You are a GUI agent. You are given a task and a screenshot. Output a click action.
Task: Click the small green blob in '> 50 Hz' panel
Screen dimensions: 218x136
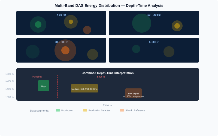(136, 49)
